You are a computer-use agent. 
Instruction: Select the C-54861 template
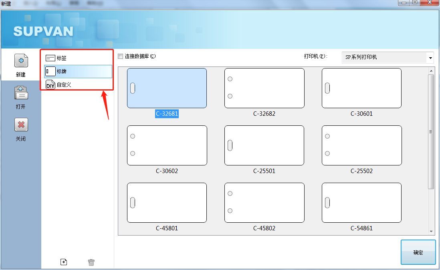[361, 203]
